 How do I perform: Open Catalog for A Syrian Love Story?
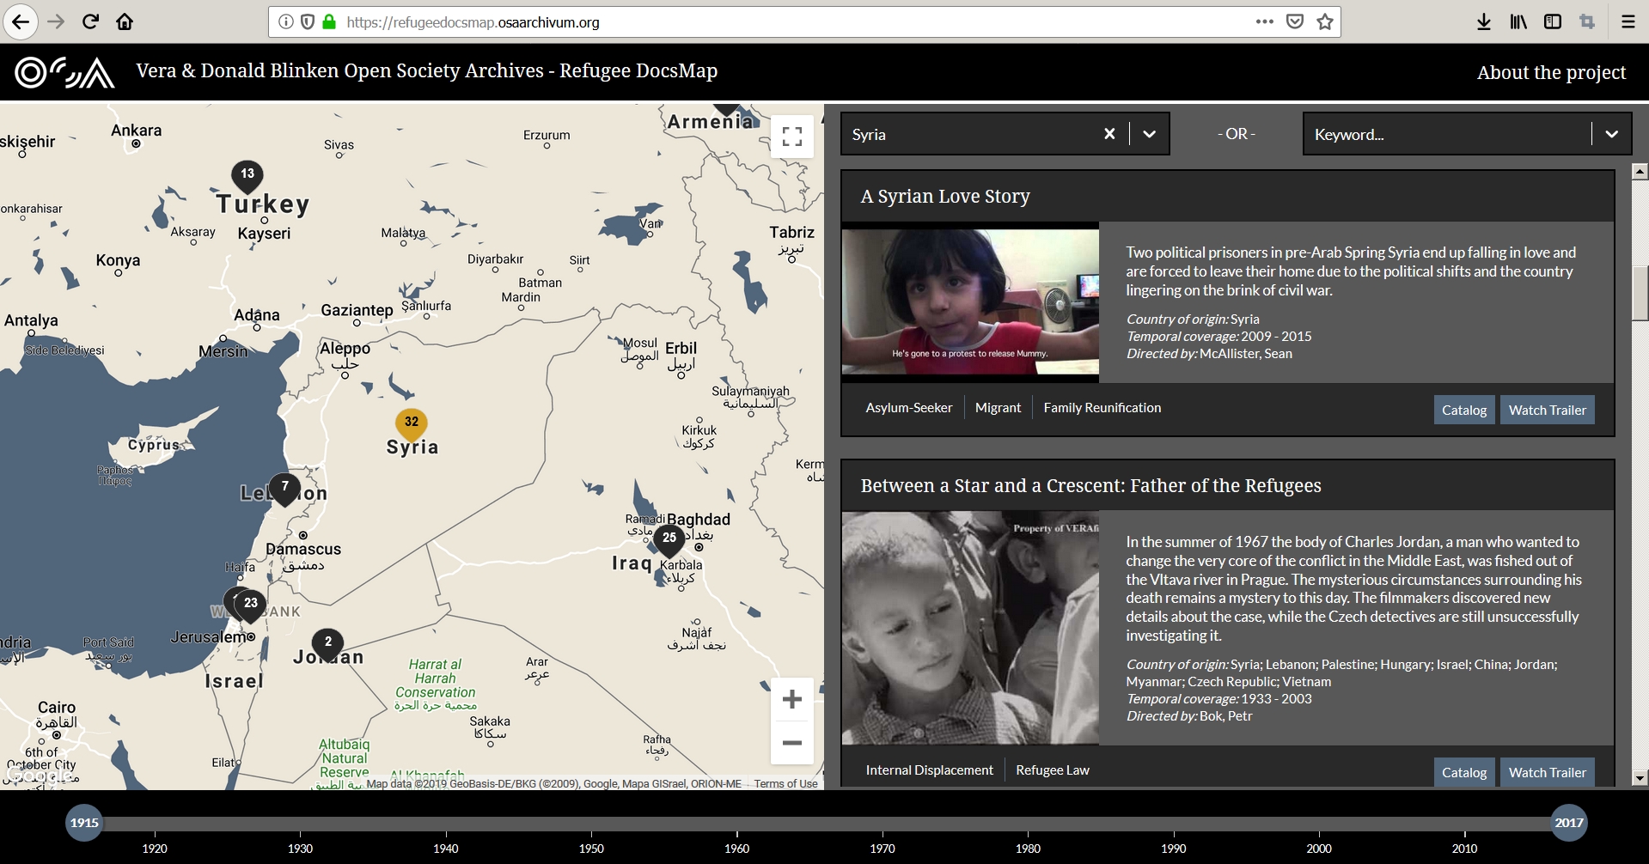pyautogui.click(x=1463, y=410)
